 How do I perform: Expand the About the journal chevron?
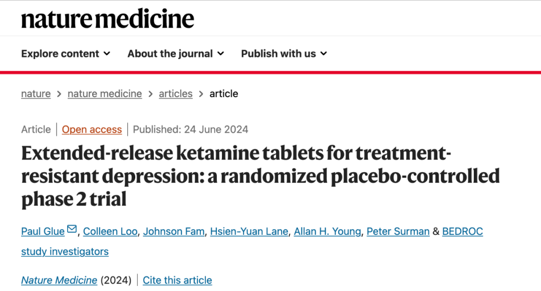click(221, 54)
